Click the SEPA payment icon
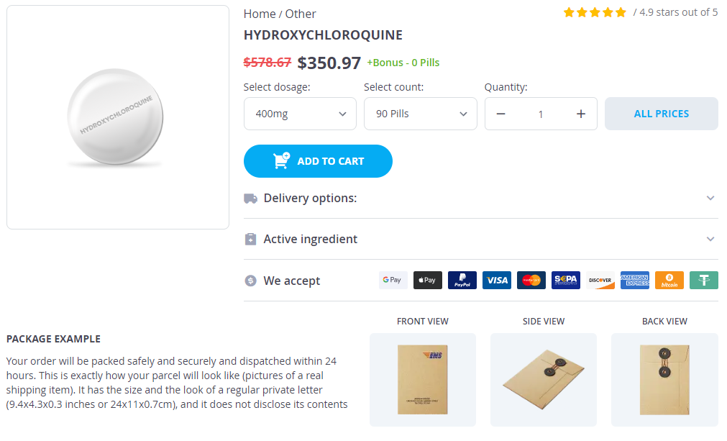Screen dimensions: 727x441 [565, 281]
